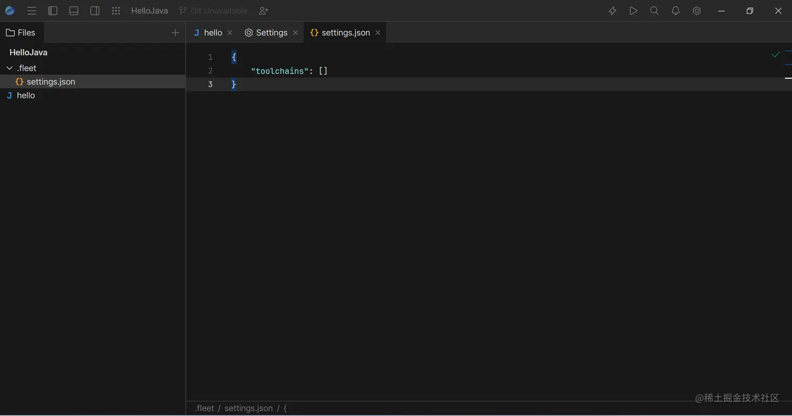
Task: Click the plus icon in Files panel
Action: [x=175, y=32]
